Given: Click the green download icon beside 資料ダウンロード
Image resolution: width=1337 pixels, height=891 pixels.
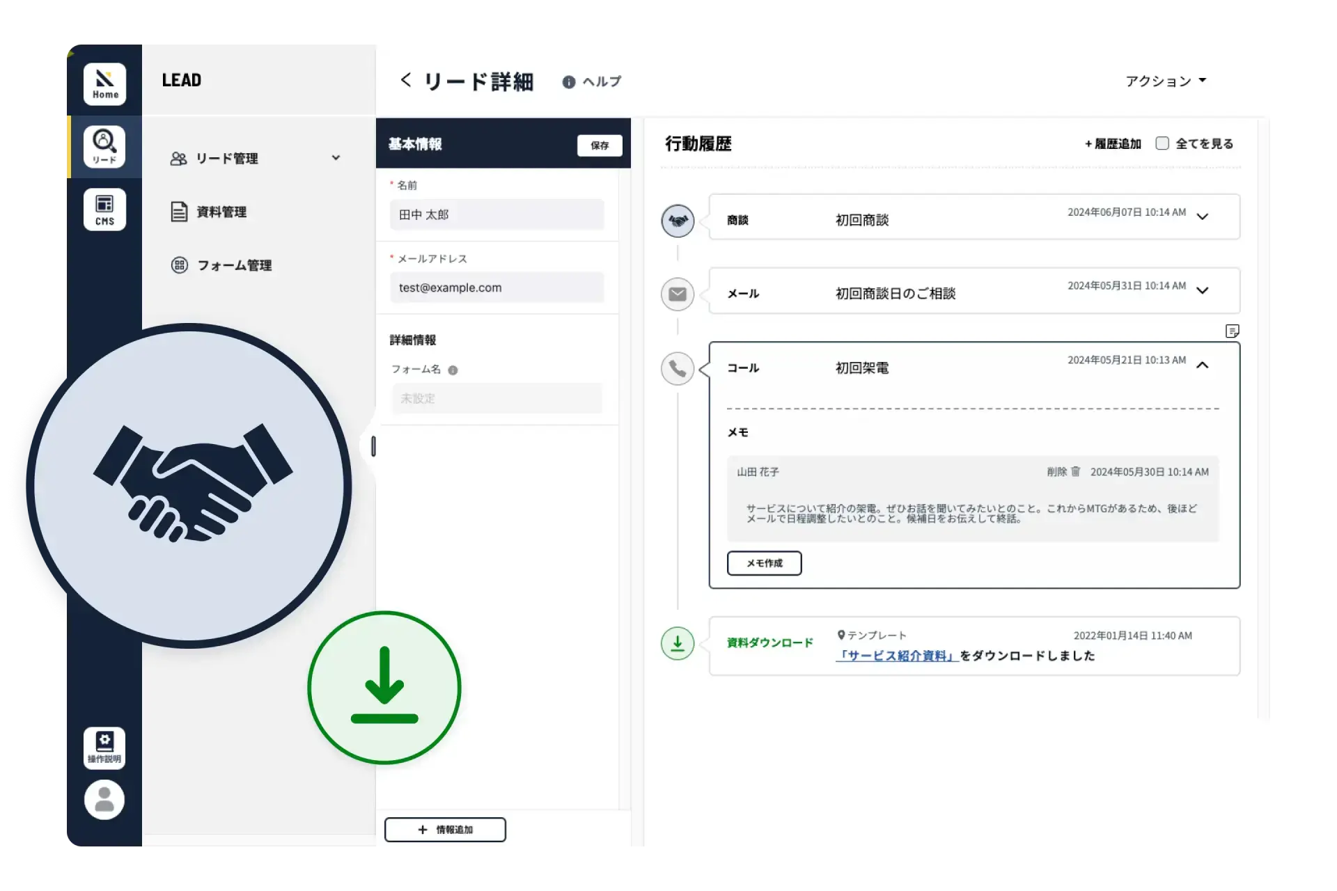Looking at the screenshot, I should (x=677, y=643).
